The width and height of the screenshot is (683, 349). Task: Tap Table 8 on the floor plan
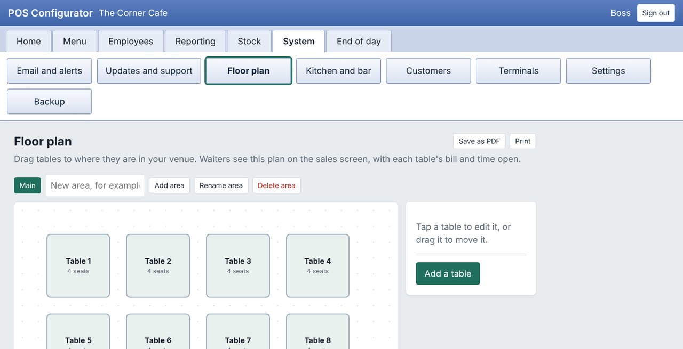pos(318,331)
